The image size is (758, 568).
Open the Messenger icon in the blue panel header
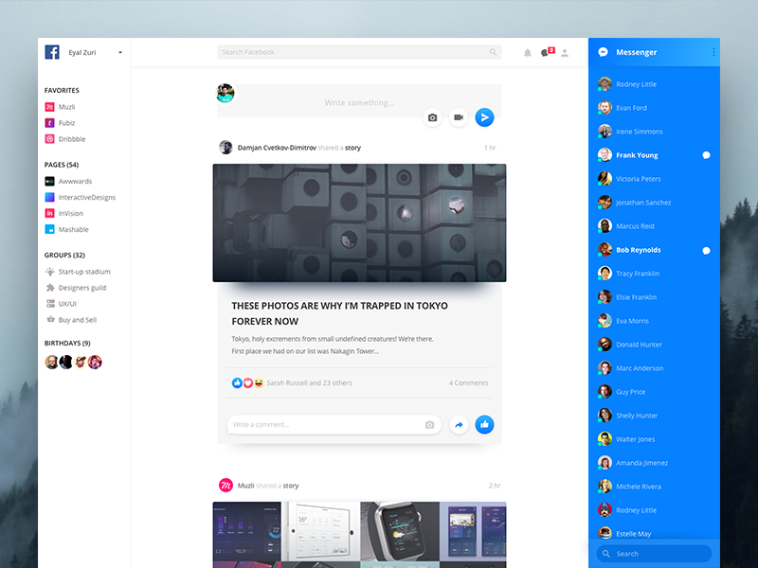point(603,52)
